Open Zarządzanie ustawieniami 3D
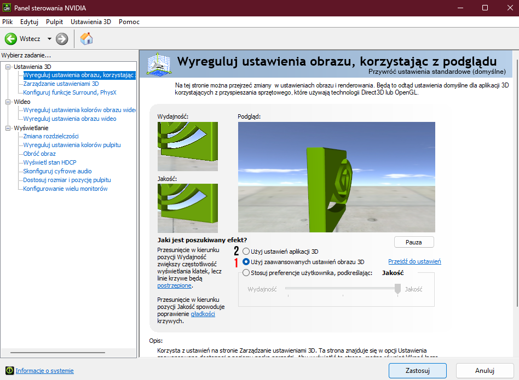Viewport: 519px width, 380px height. [x=61, y=84]
